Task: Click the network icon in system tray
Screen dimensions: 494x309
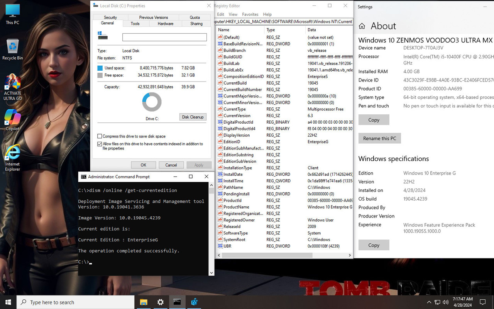Action: [437, 302]
